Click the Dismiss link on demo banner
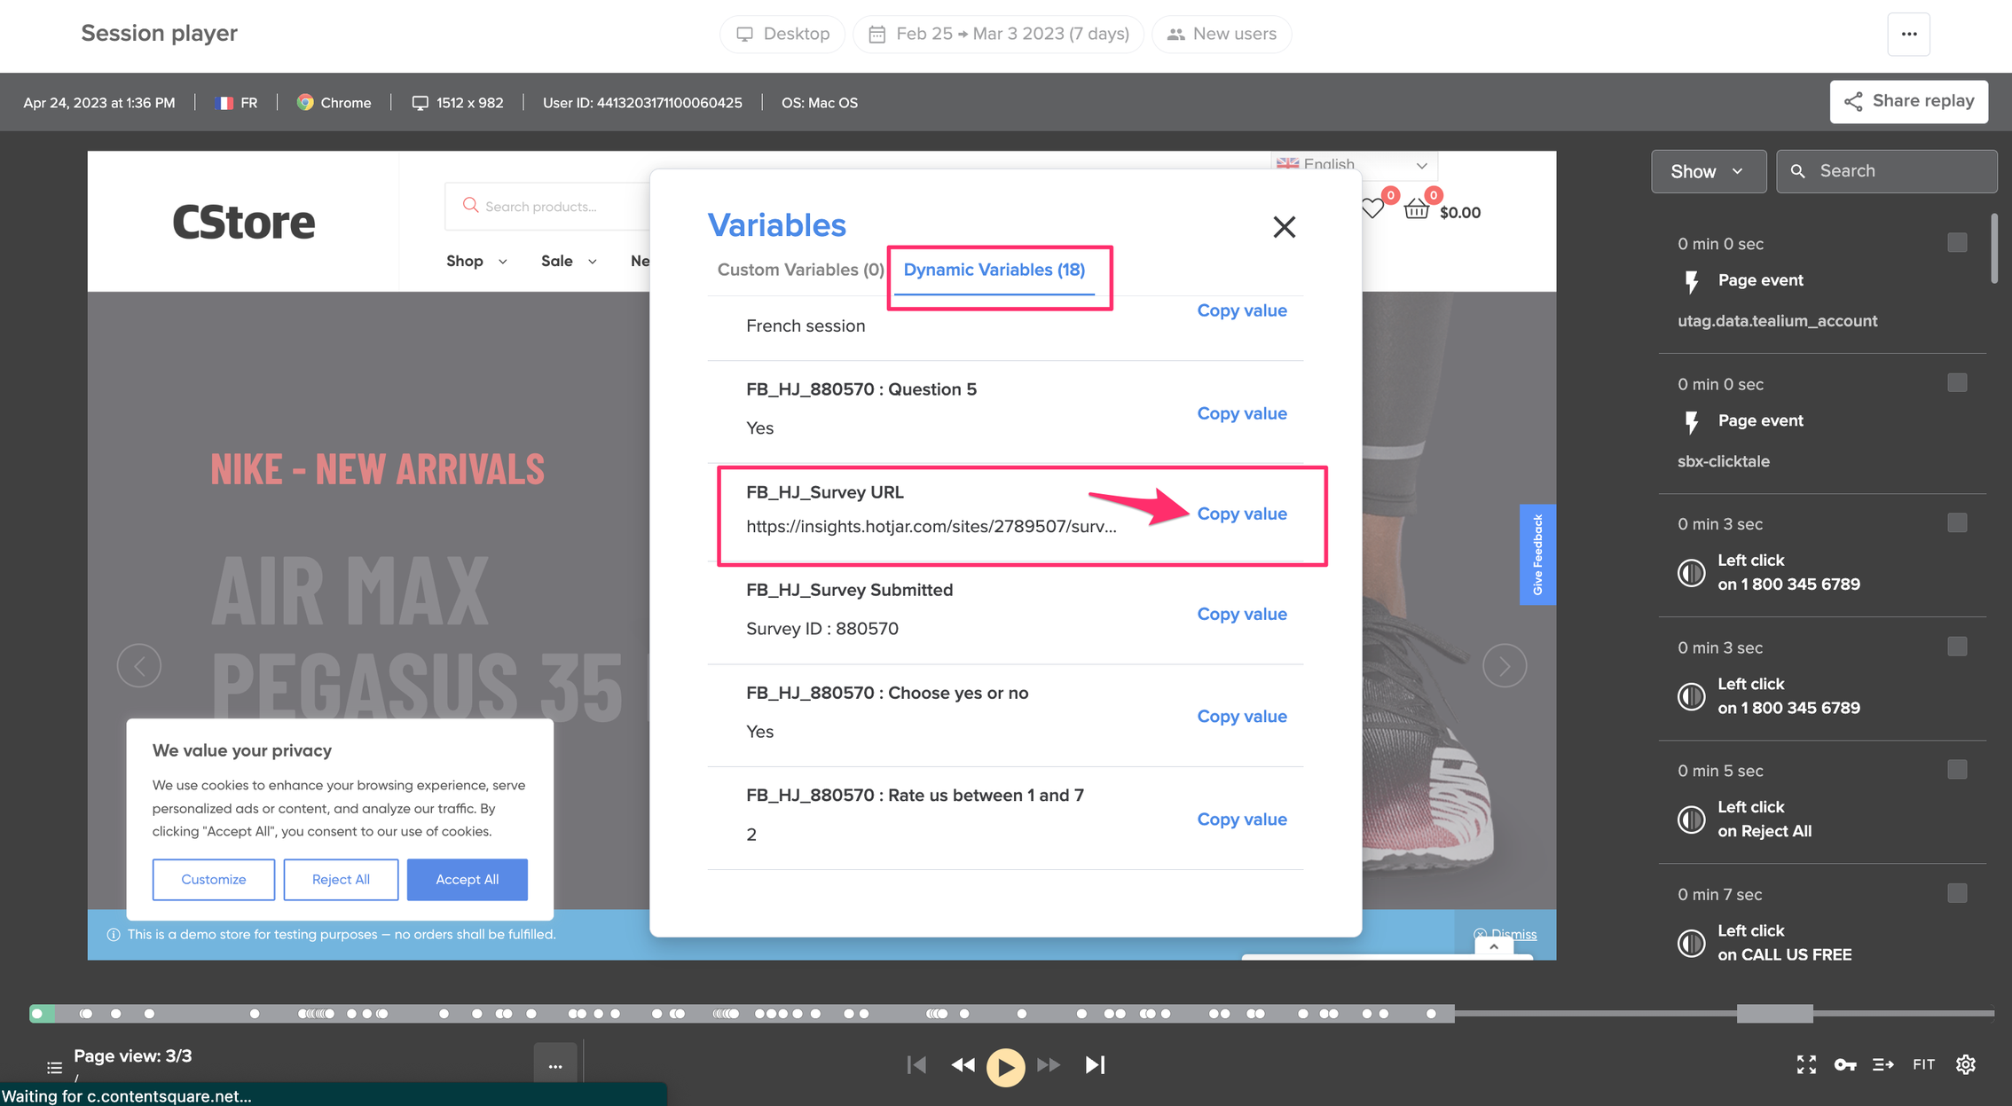2012x1106 pixels. point(1505,934)
